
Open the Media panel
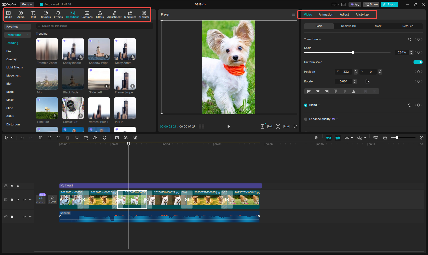8,15
